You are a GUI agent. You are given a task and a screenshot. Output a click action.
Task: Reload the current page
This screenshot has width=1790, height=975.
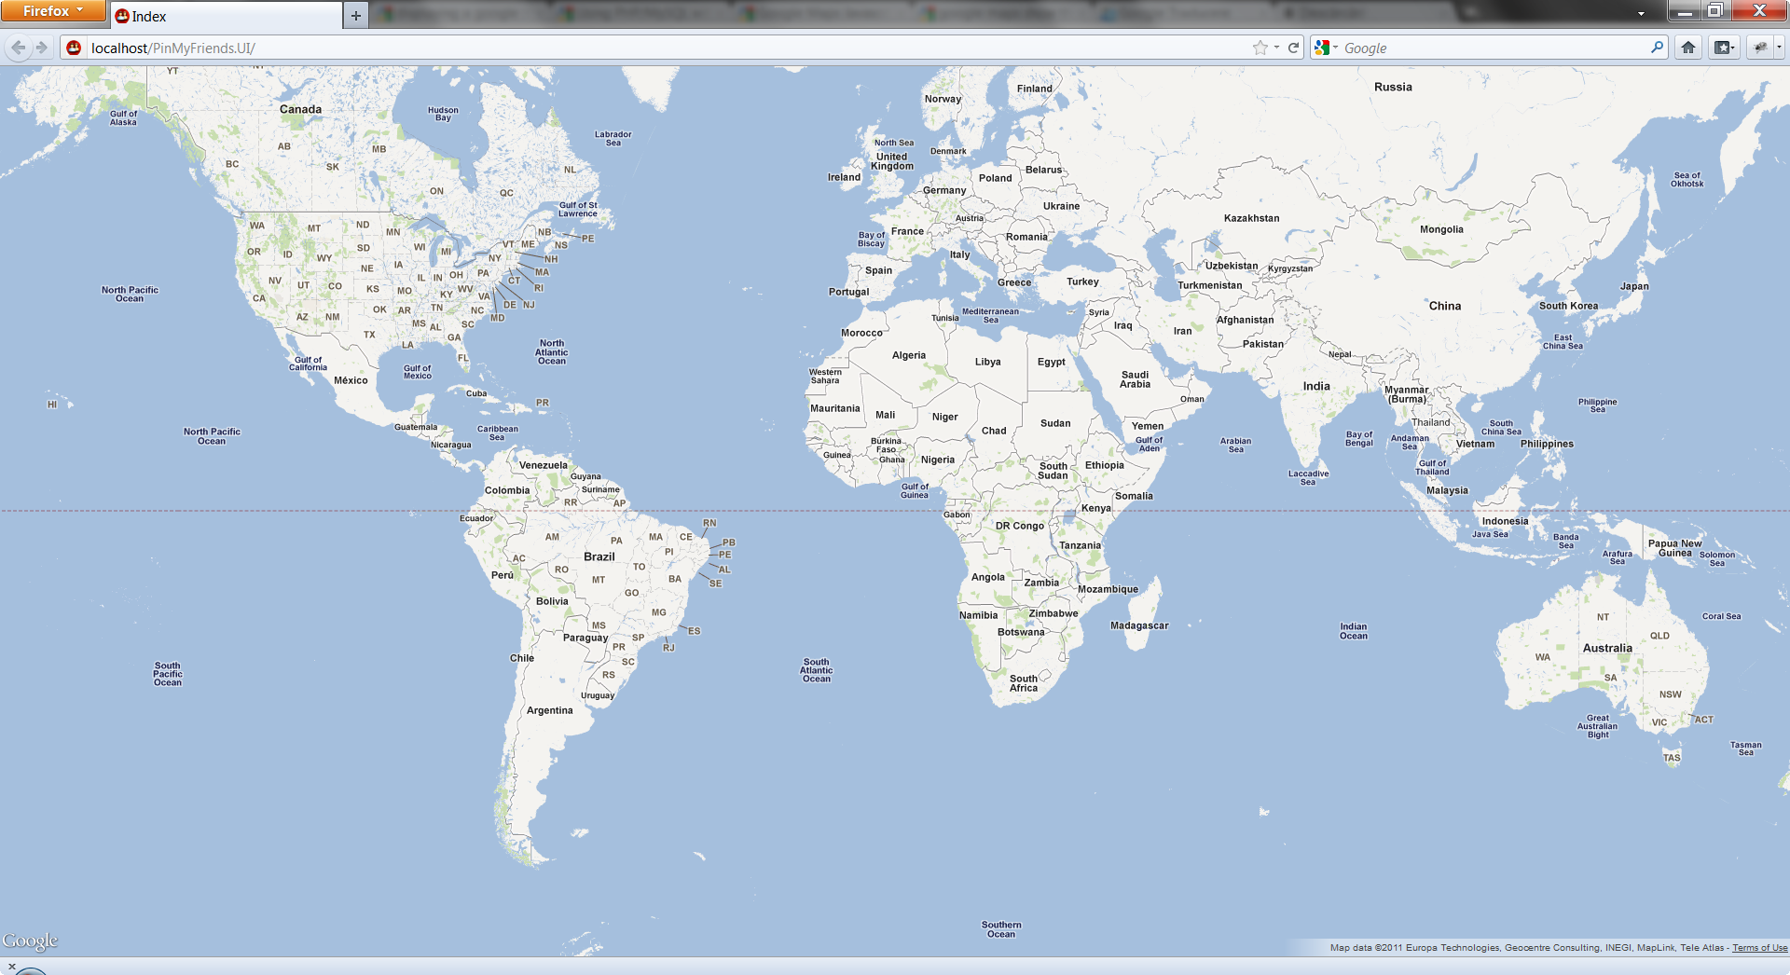tap(1293, 48)
